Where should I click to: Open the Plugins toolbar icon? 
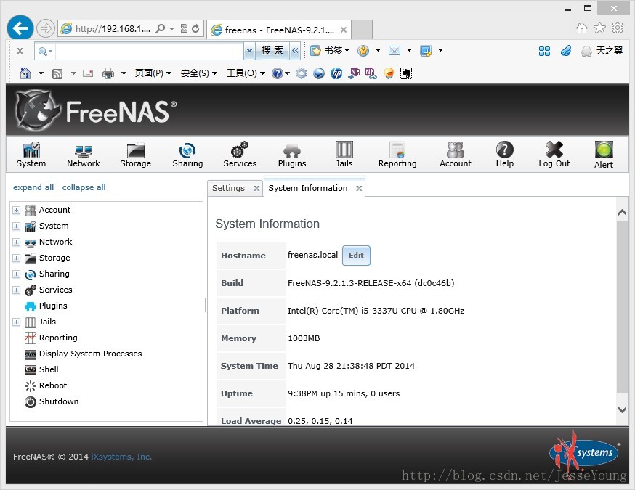point(292,155)
